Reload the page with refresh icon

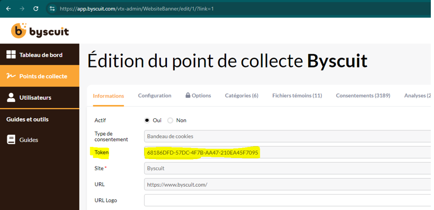coord(36,8)
